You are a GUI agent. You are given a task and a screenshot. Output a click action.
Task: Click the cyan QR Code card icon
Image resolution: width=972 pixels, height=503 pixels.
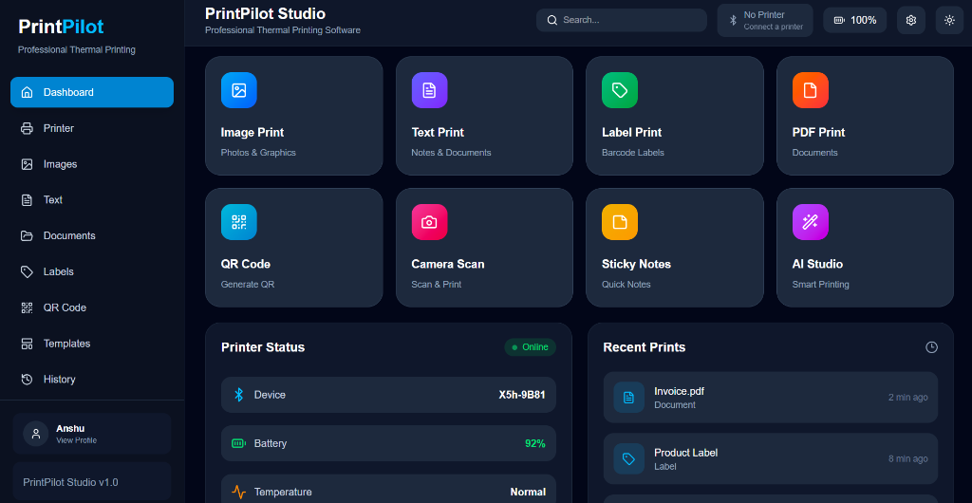tap(238, 222)
